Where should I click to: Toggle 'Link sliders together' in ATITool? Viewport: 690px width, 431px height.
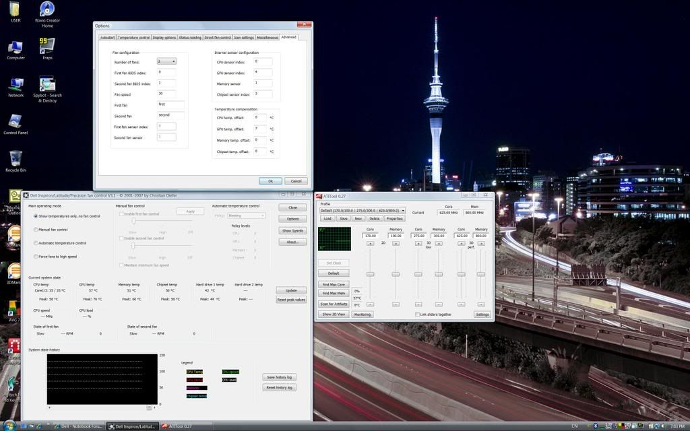pyautogui.click(x=417, y=314)
